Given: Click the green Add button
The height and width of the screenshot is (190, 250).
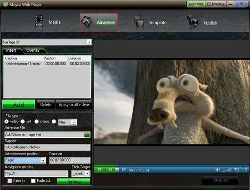Looking at the screenshot, I should [x=19, y=105].
